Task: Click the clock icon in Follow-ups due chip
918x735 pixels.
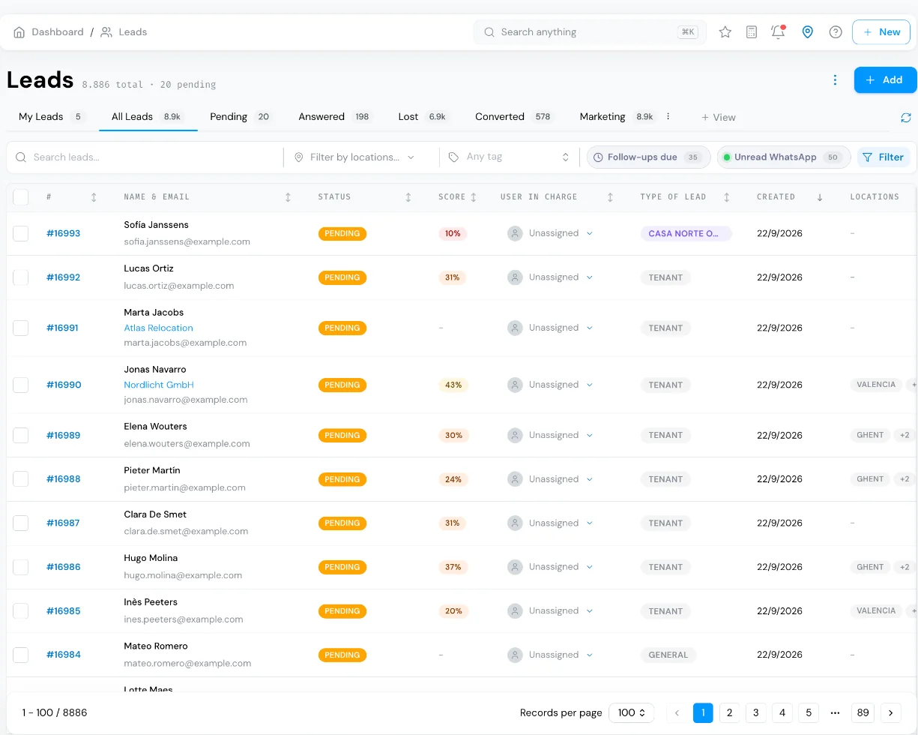Action: click(x=598, y=157)
